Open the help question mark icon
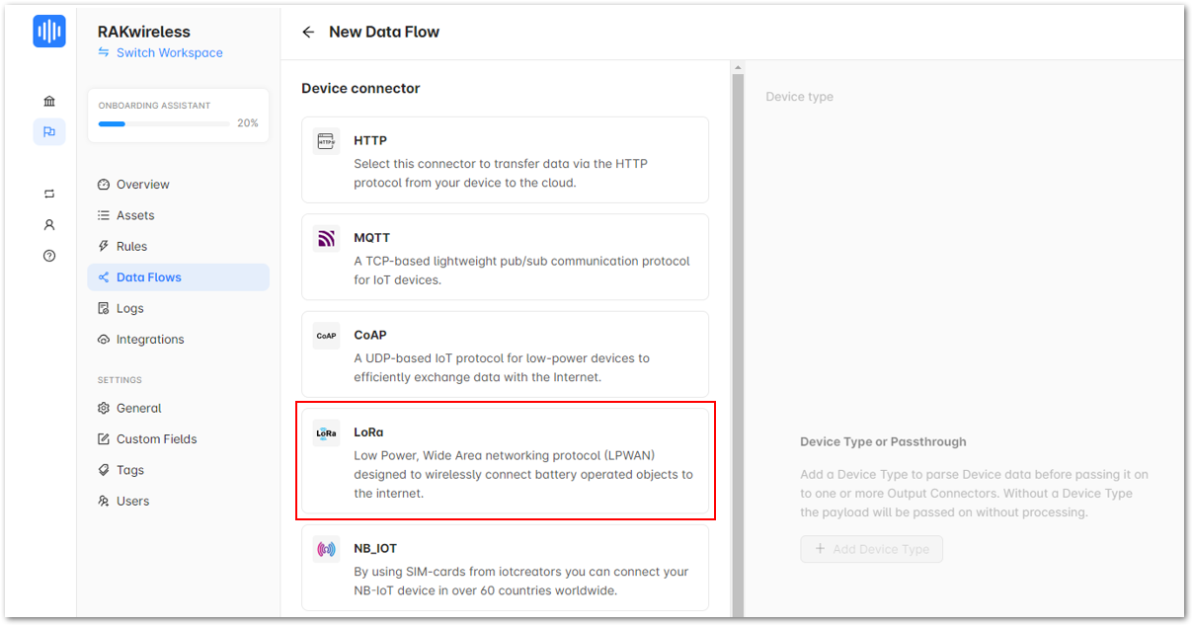Screen dimensions: 1193x626 click(x=49, y=256)
